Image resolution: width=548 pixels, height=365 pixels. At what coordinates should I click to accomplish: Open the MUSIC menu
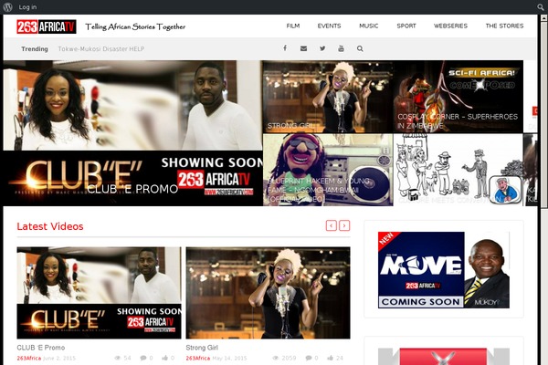click(369, 26)
